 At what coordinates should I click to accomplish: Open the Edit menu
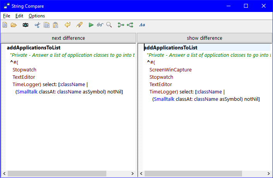click(19, 16)
